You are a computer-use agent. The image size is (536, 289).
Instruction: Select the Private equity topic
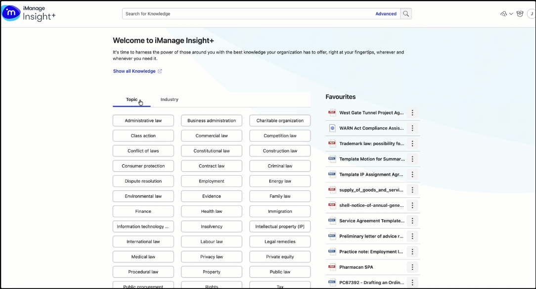pos(280,256)
